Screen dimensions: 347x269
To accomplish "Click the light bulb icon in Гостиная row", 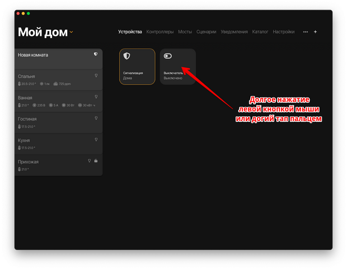I will (x=96, y=118).
